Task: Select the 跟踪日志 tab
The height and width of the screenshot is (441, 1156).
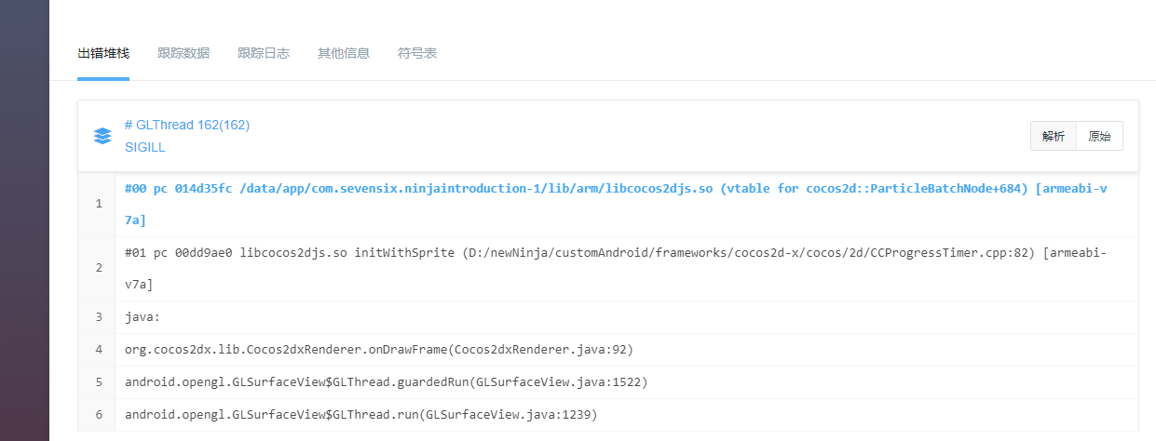Action: (264, 53)
